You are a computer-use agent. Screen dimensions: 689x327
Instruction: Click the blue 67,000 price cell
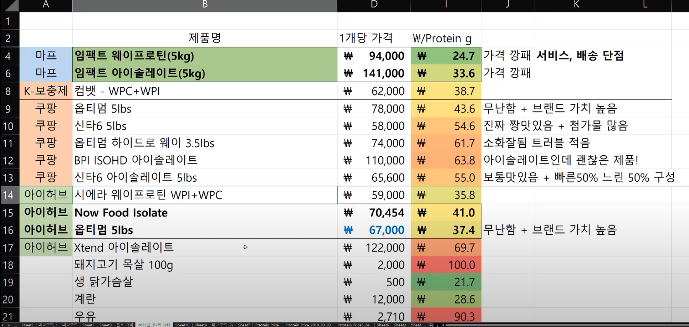coord(374,230)
